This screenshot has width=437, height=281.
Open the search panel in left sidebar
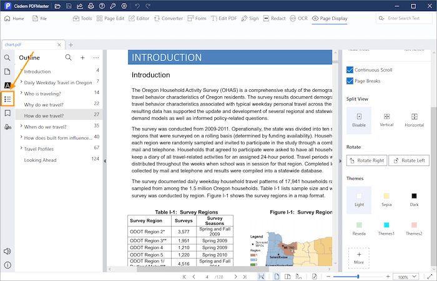click(x=7, y=57)
